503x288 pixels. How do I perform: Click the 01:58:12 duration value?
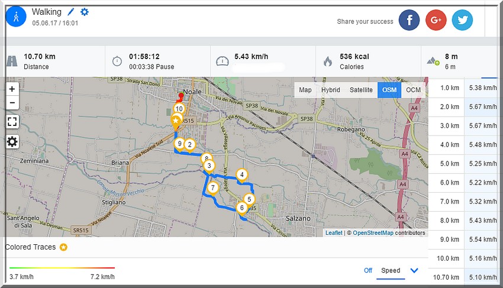point(144,56)
